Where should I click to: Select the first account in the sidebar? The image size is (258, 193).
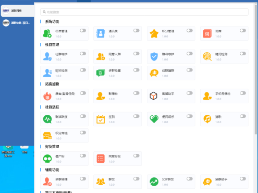[x=17, y=11]
